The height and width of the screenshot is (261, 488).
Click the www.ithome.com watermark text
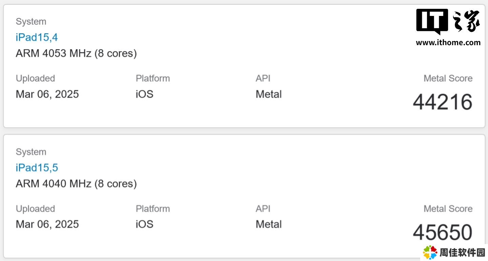click(448, 43)
